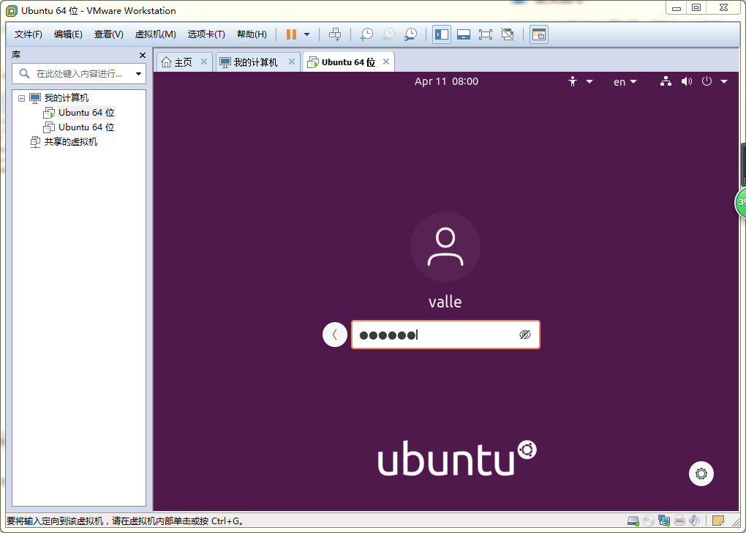
Task: Open the 选项卡(T) menu
Action: (206, 34)
